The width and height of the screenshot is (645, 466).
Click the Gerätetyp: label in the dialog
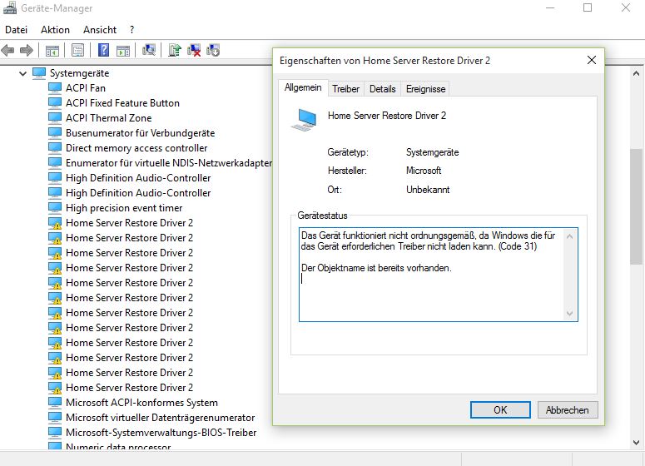[x=348, y=152]
